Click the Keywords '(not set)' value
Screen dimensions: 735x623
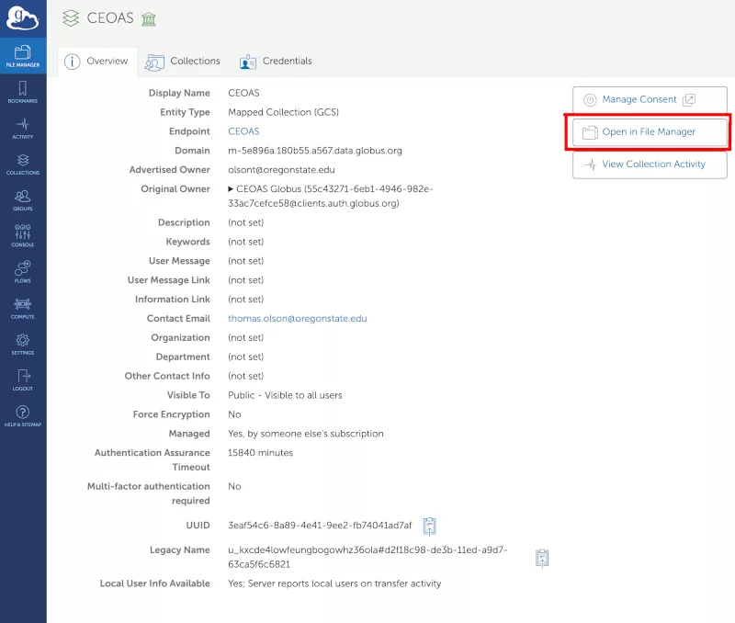click(245, 242)
